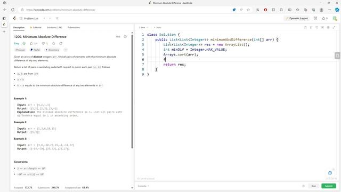Open the Editorial tab
The height and width of the screenshot is (192, 341).
tap(36, 28)
